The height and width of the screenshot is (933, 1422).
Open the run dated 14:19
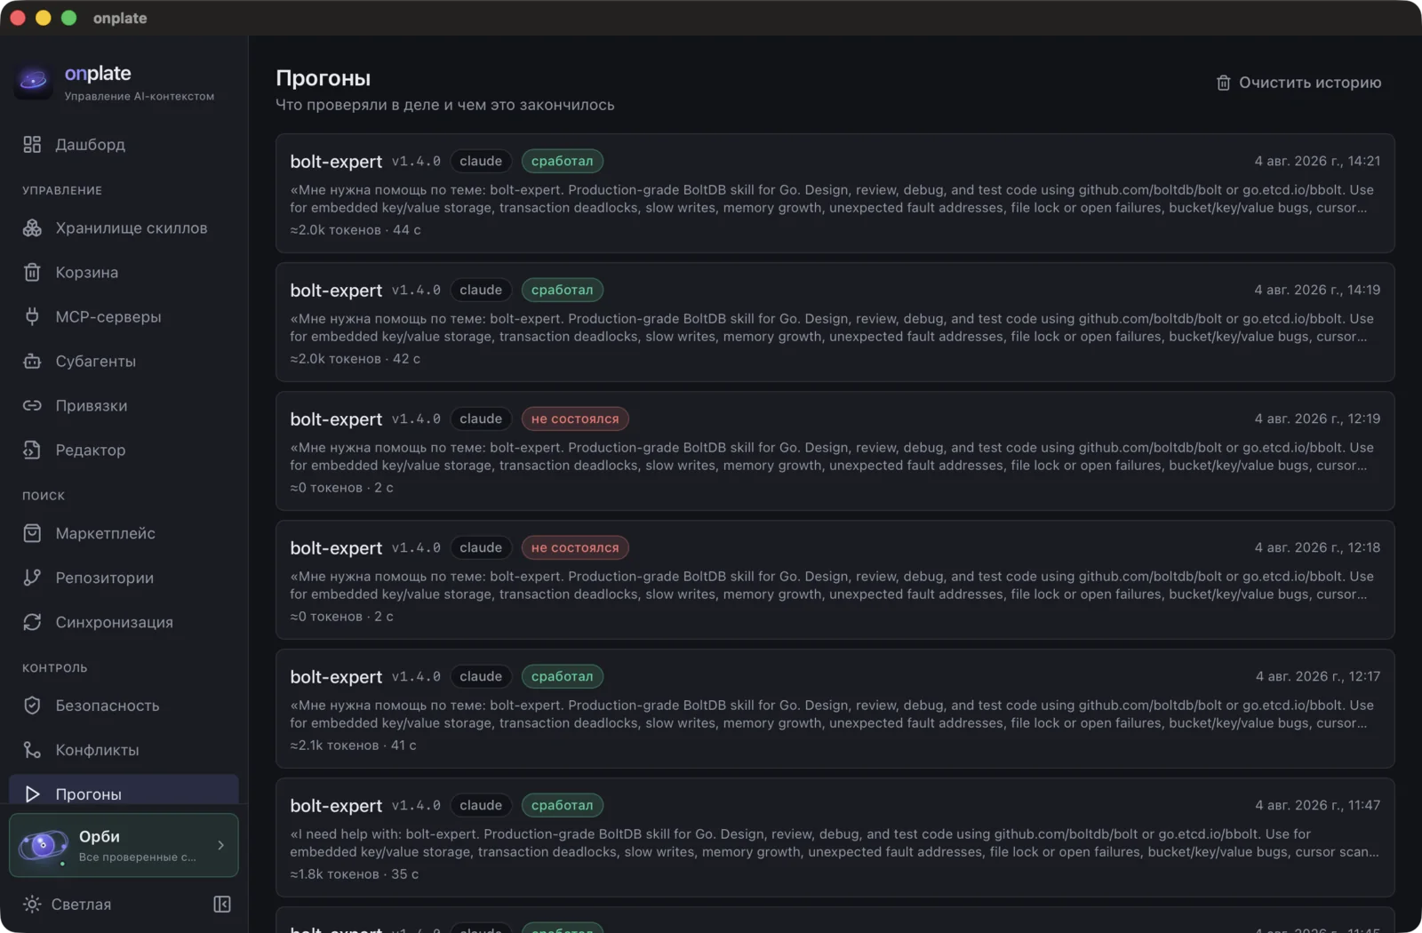(x=835, y=323)
